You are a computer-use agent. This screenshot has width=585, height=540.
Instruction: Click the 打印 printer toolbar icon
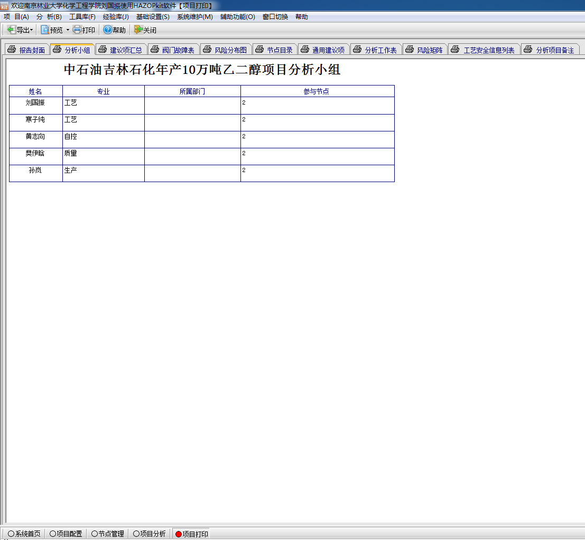point(77,30)
